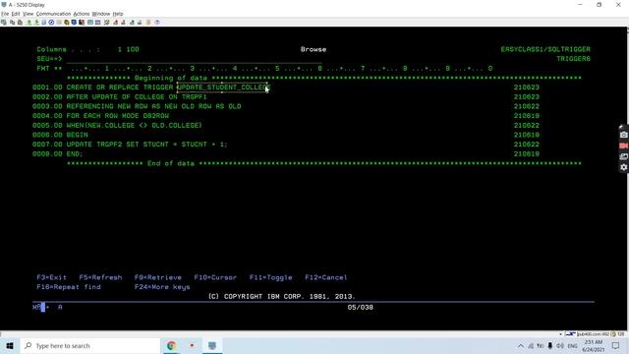Click the red dot recorder taskbar icon

click(x=192, y=345)
